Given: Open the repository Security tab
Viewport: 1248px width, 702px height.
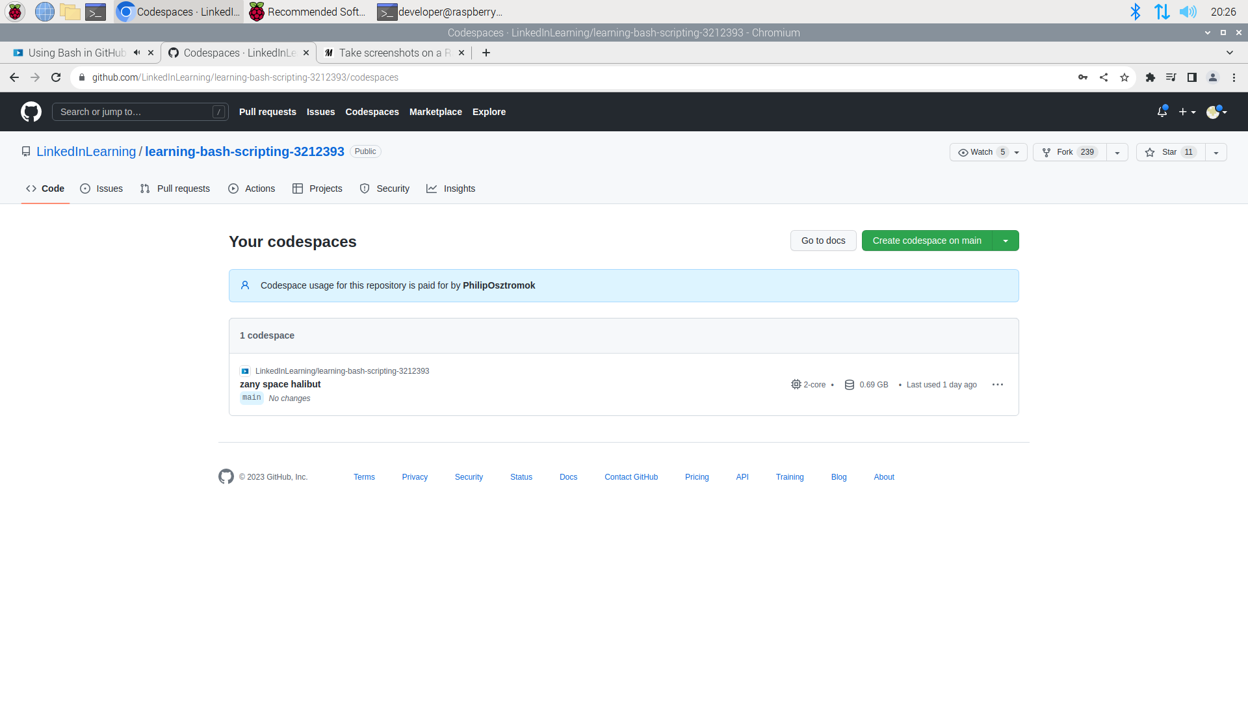Looking at the screenshot, I should coord(384,188).
